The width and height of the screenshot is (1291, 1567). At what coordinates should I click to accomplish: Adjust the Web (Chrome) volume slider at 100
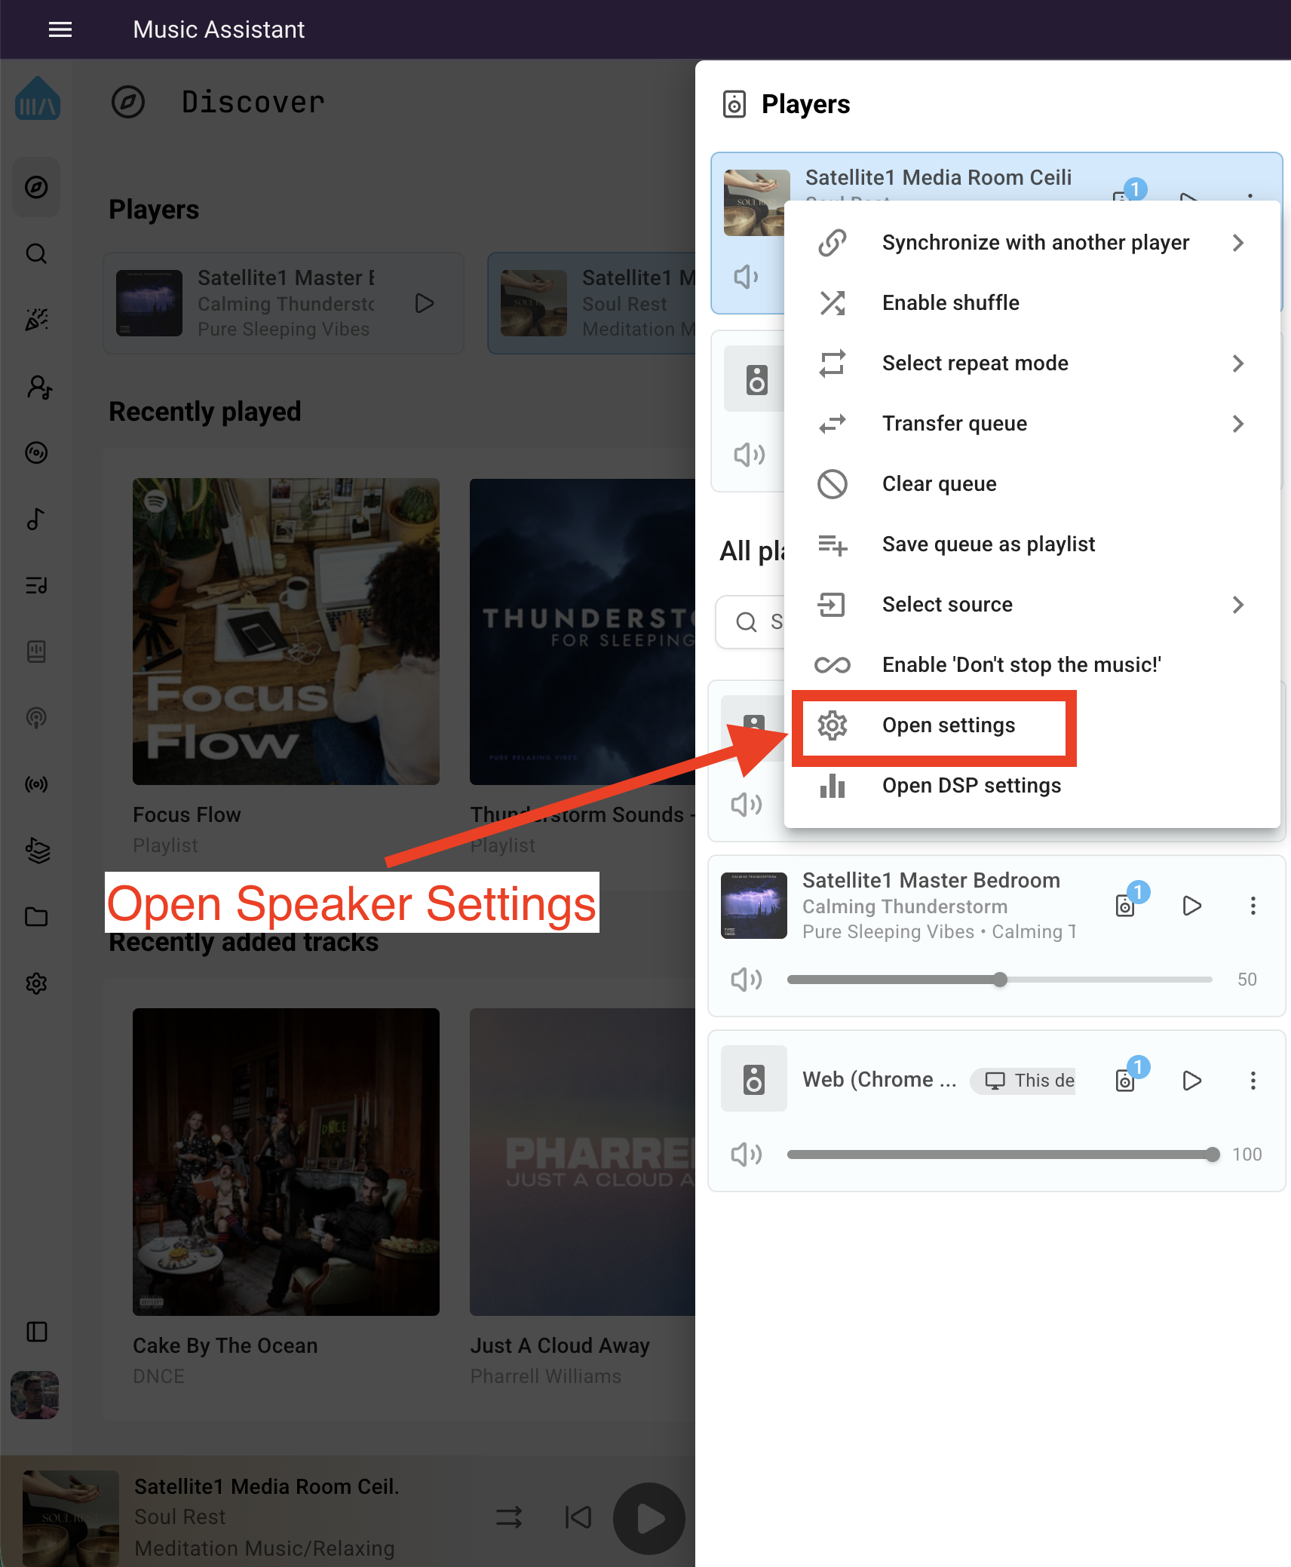pos(1000,1155)
